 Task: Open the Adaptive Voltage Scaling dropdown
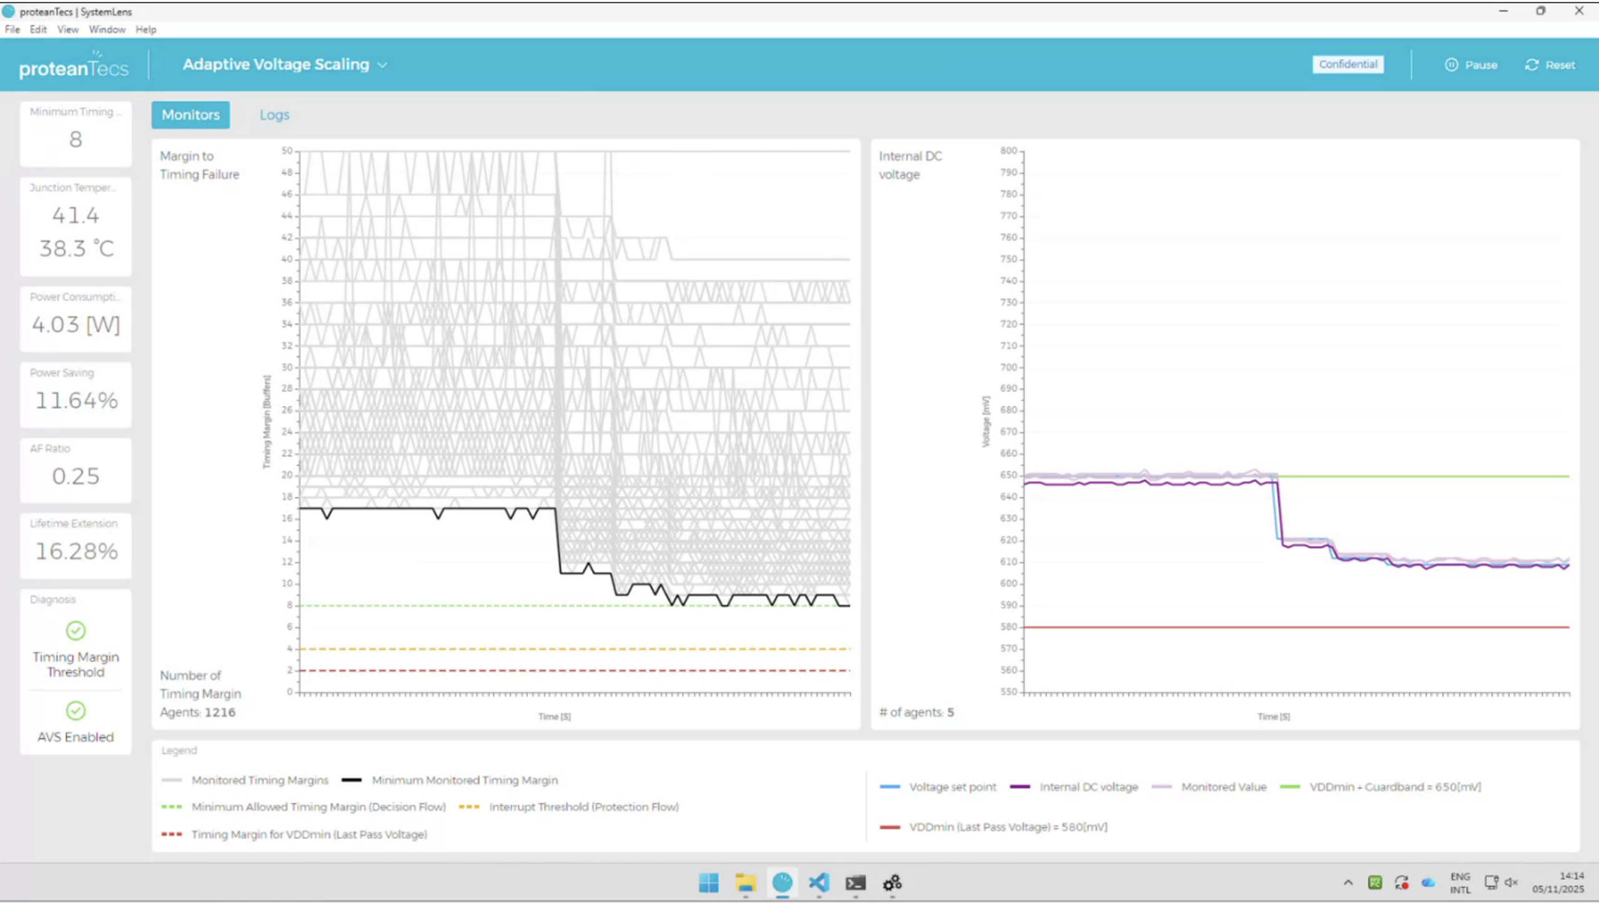click(384, 64)
